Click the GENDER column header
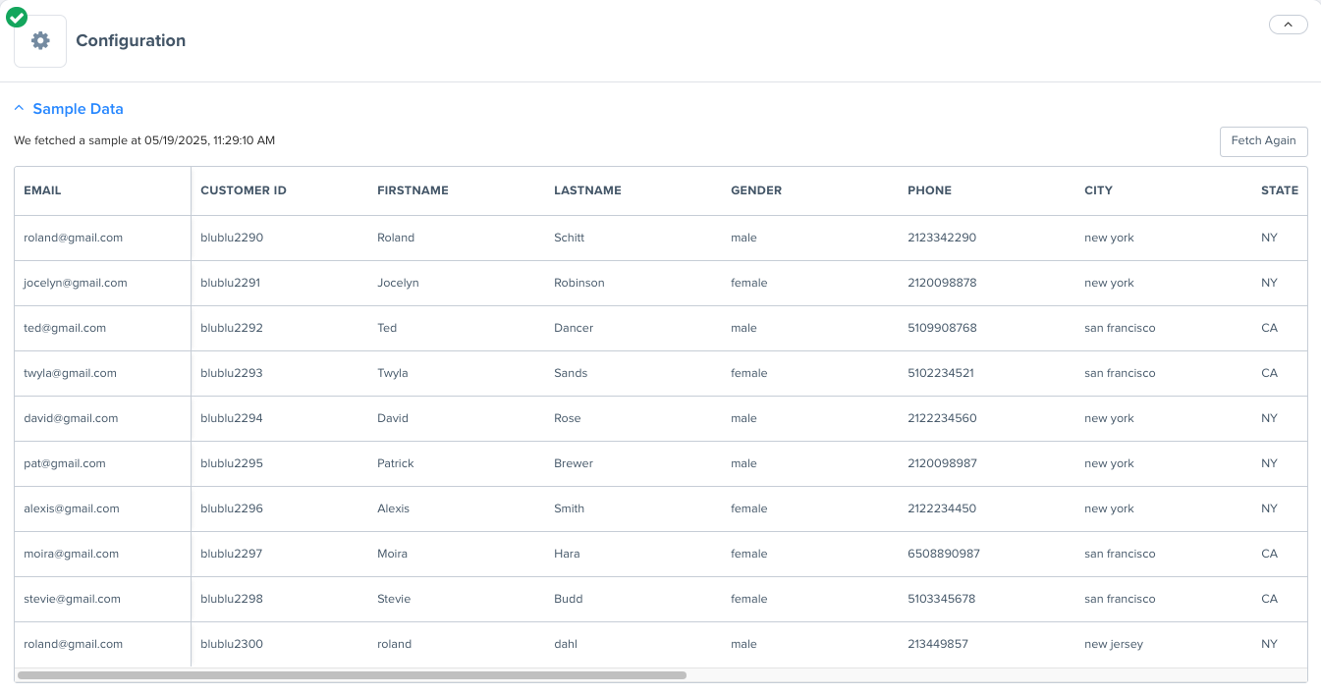 point(756,190)
